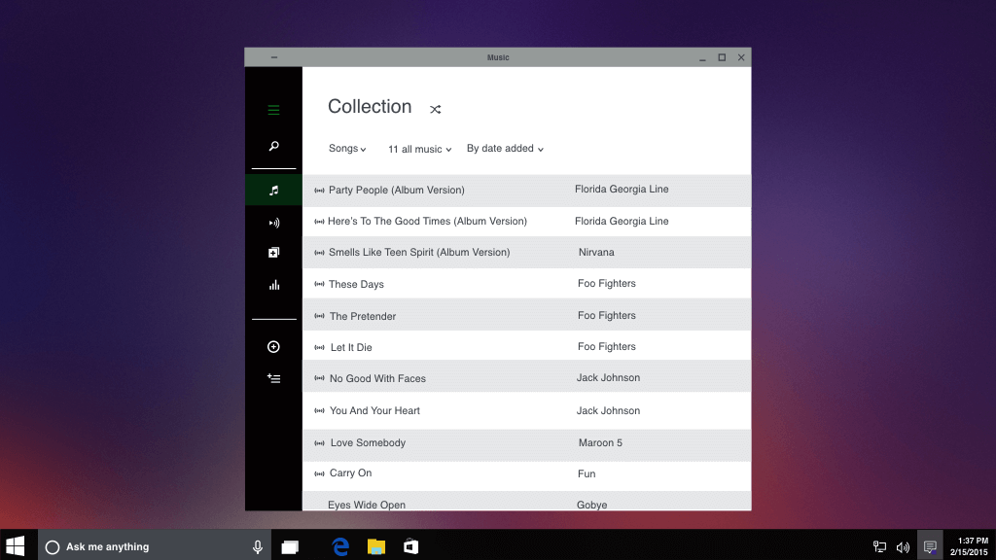Select song Party People (Album Version)
Image resolution: width=996 pixels, height=560 pixels.
pyautogui.click(x=397, y=190)
